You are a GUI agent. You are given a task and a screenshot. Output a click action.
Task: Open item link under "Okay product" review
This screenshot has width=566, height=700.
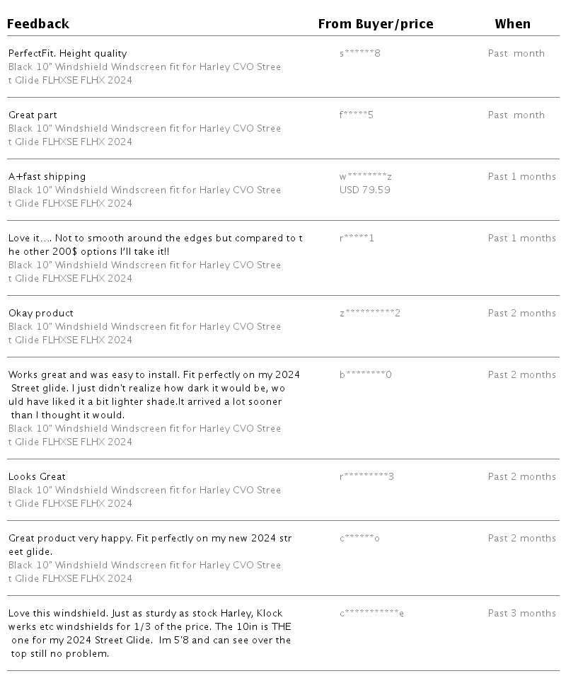point(144,333)
